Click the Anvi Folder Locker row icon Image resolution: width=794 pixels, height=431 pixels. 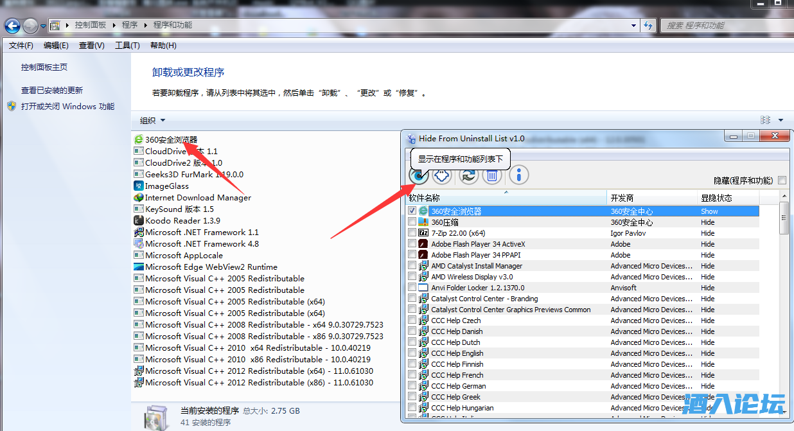(x=423, y=288)
